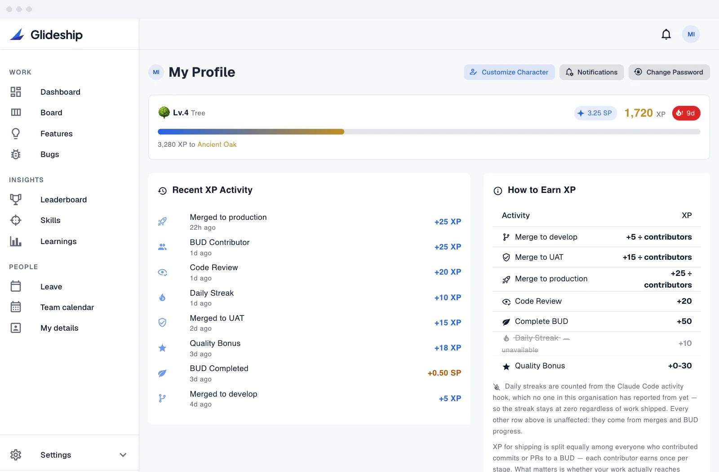Click the Ancient Oak link
Screen dimensions: 719x472
coord(217,144)
